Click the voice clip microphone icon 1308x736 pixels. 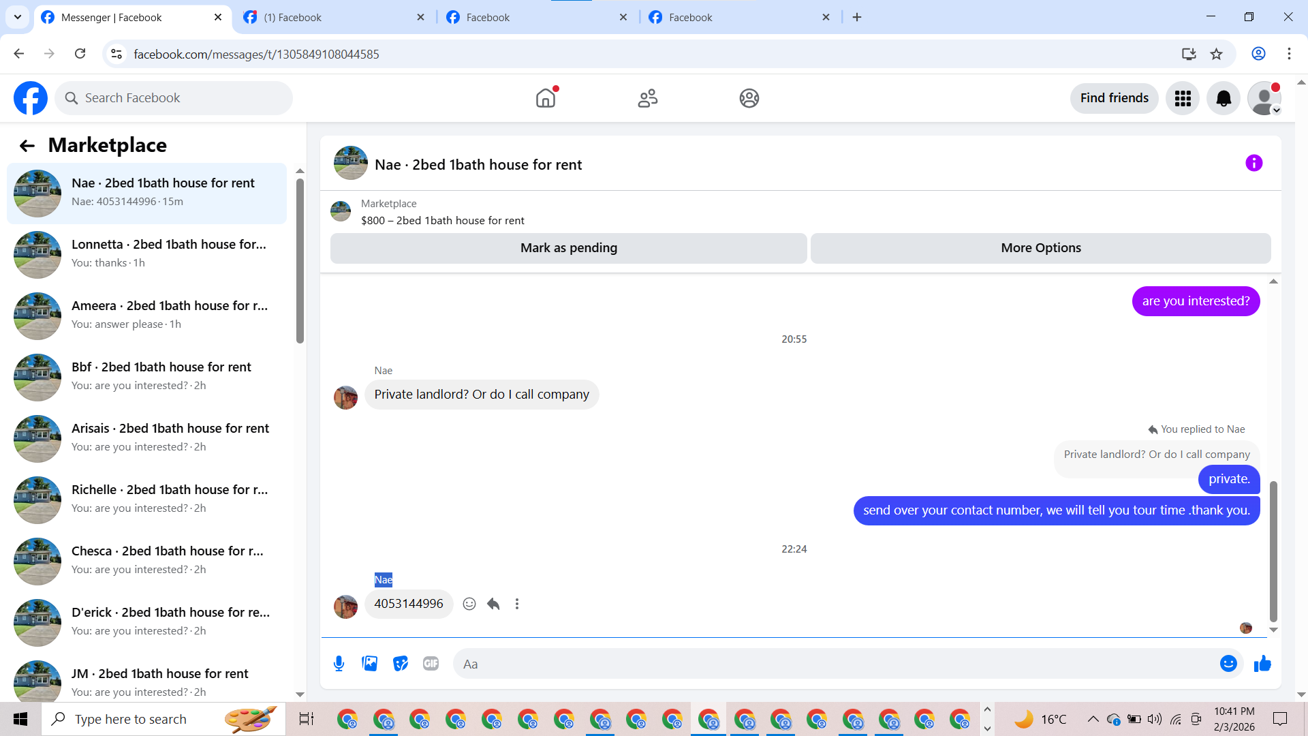[339, 664]
